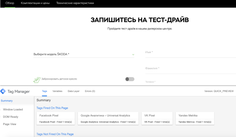The height and width of the screenshot is (137, 236).
Task: Click the green chevron of model selector
Action: click(133, 55)
